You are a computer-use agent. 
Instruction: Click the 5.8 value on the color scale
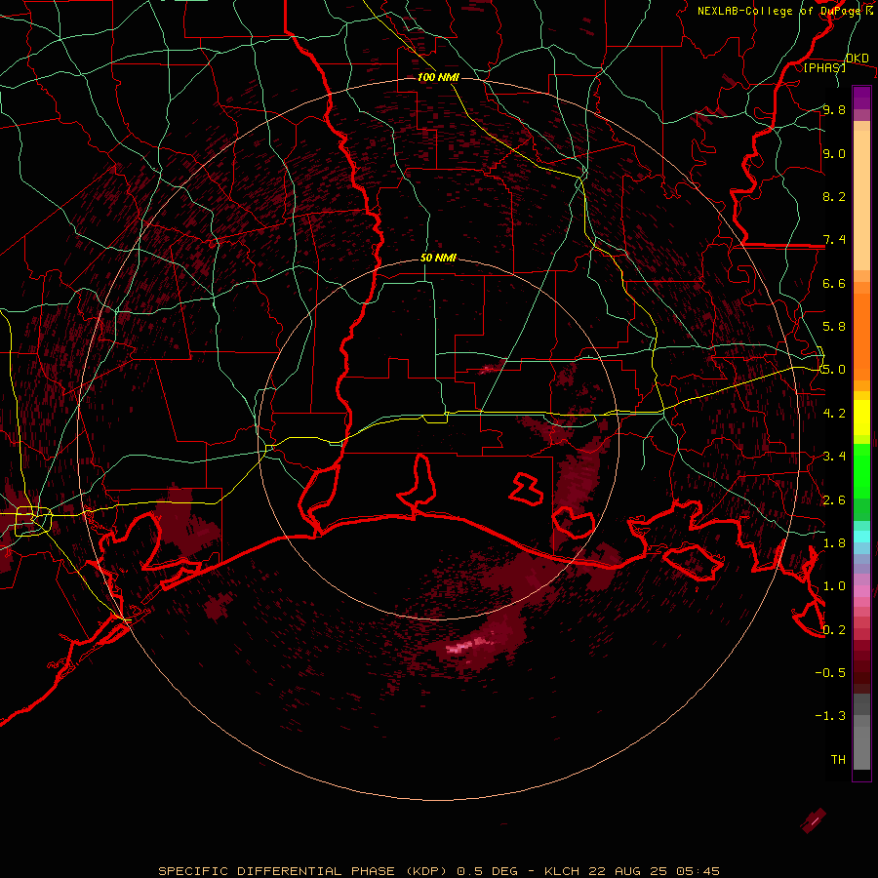click(834, 327)
